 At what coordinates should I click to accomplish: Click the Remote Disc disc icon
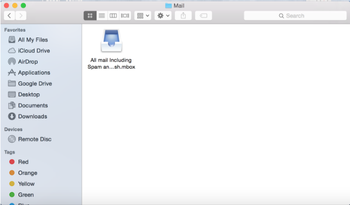(12, 139)
